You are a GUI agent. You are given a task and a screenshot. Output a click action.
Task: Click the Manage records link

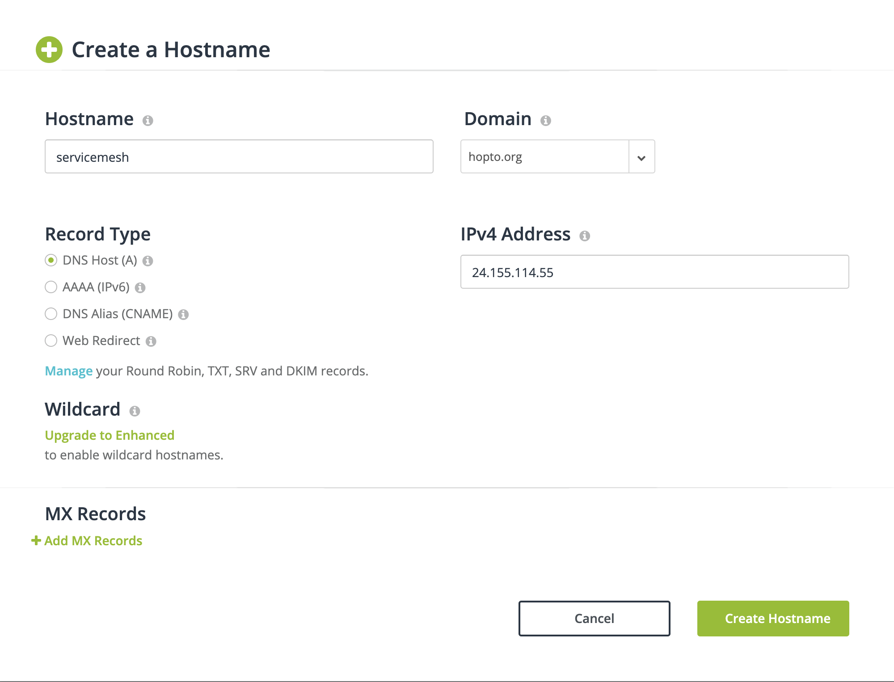click(x=68, y=371)
